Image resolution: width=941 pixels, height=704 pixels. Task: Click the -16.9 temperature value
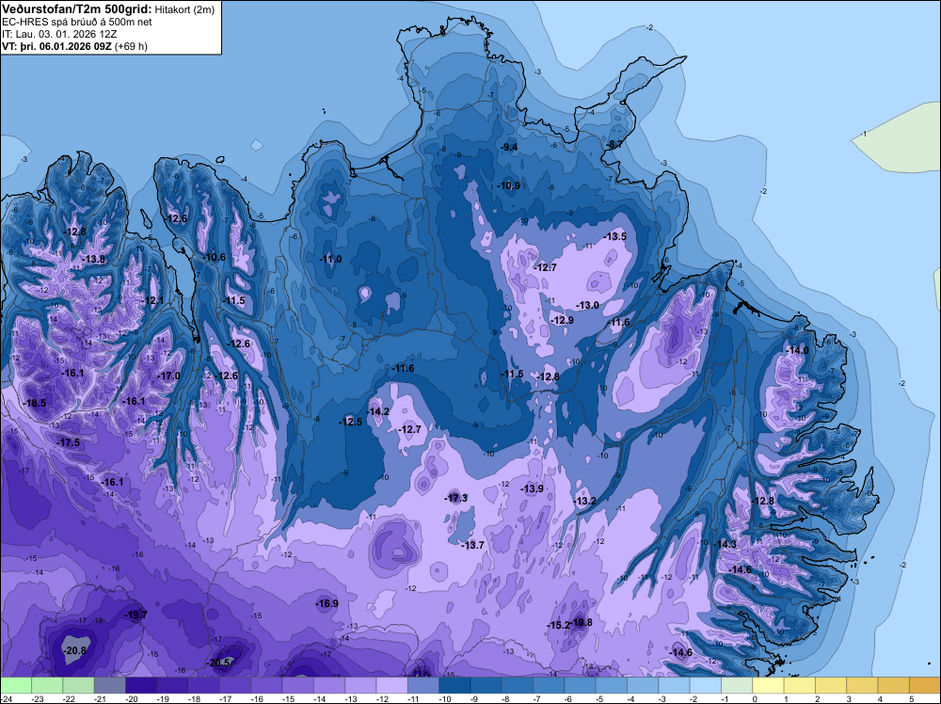coord(327,603)
